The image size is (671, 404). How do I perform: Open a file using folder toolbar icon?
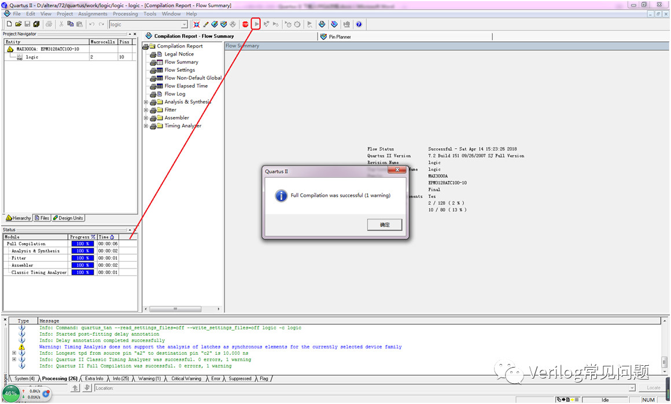coord(18,24)
